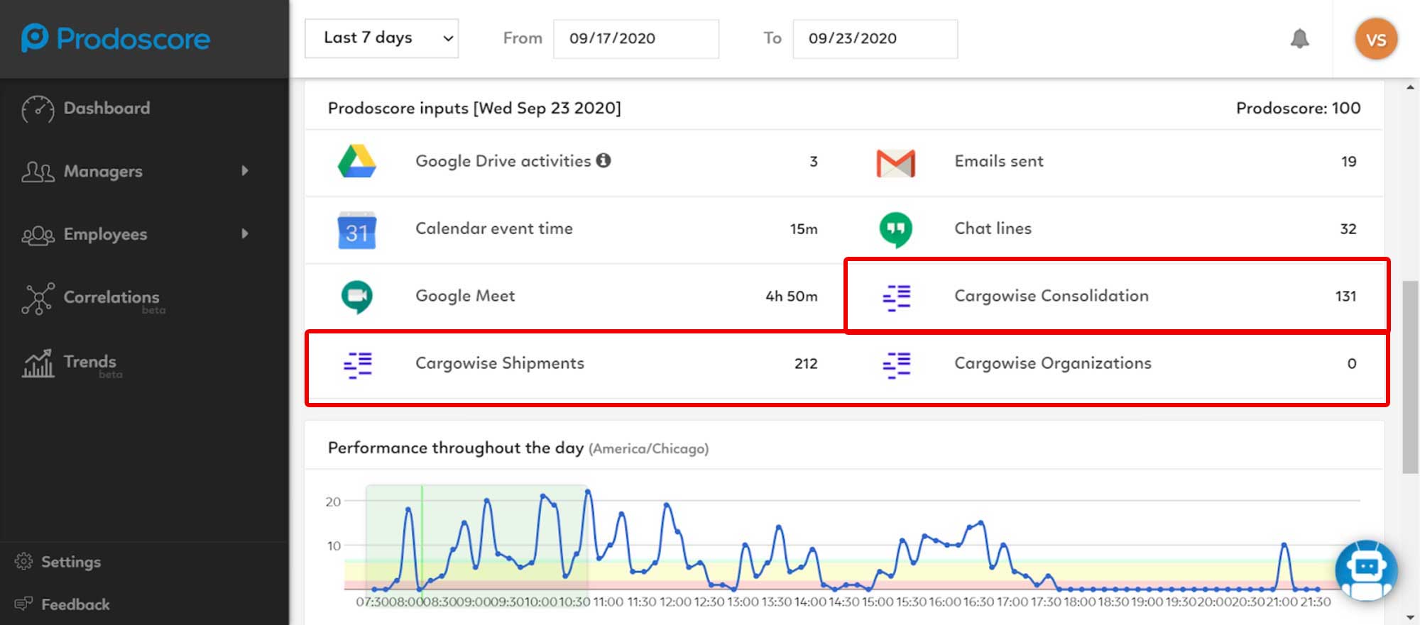Screen dimensions: 1420x625
Task: Expand the Managers submenu arrow
Action: 245,171
